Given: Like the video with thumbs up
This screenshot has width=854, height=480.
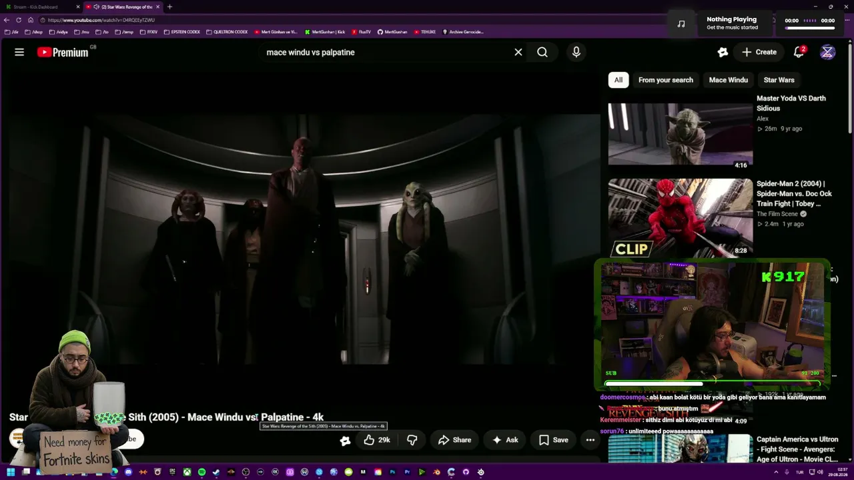Looking at the screenshot, I should pos(376,440).
